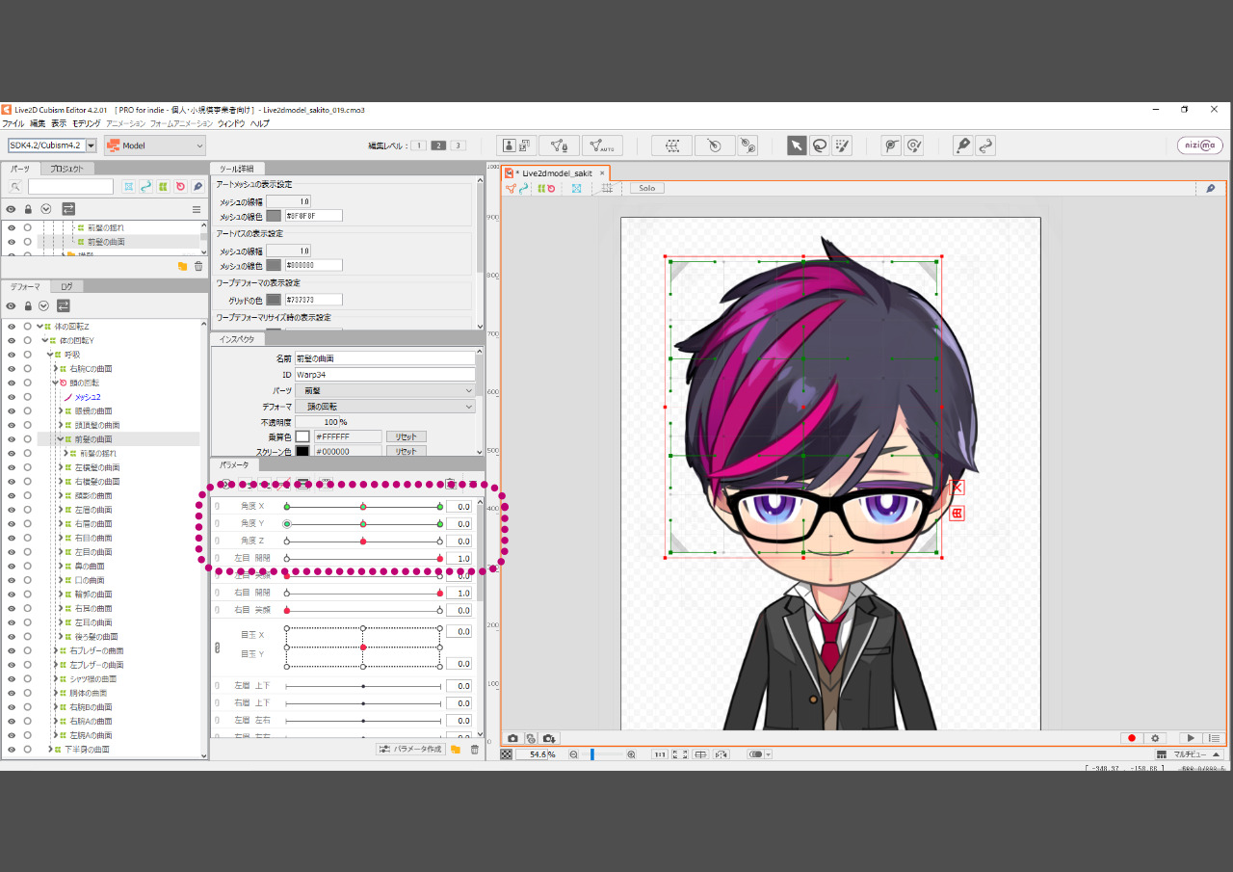The height and width of the screenshot is (872, 1233).
Task: Open the ファイル menu
Action: 13,123
